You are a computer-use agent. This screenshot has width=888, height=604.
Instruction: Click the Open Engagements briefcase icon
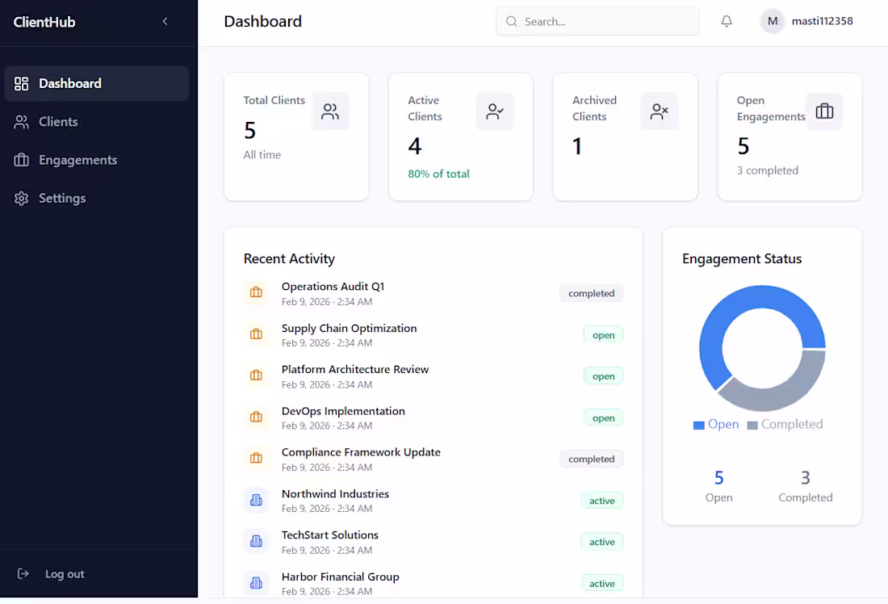pyautogui.click(x=824, y=111)
